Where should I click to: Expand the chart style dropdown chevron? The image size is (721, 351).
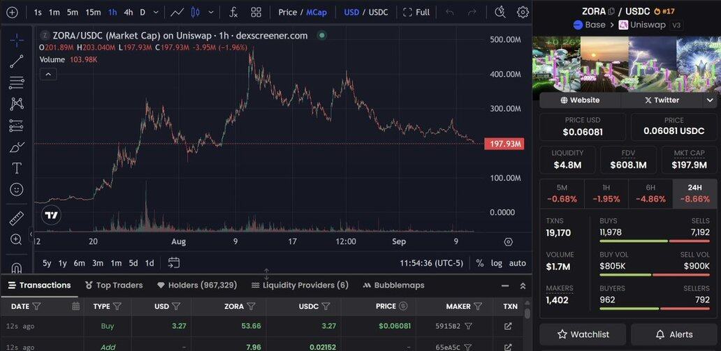pos(211,13)
